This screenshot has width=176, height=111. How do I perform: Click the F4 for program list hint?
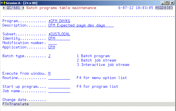click(x=97, y=87)
